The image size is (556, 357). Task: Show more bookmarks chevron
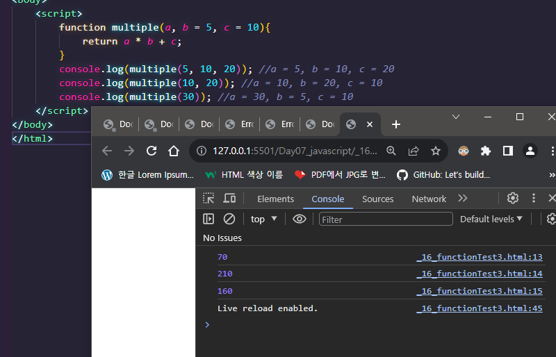pyautogui.click(x=552, y=175)
